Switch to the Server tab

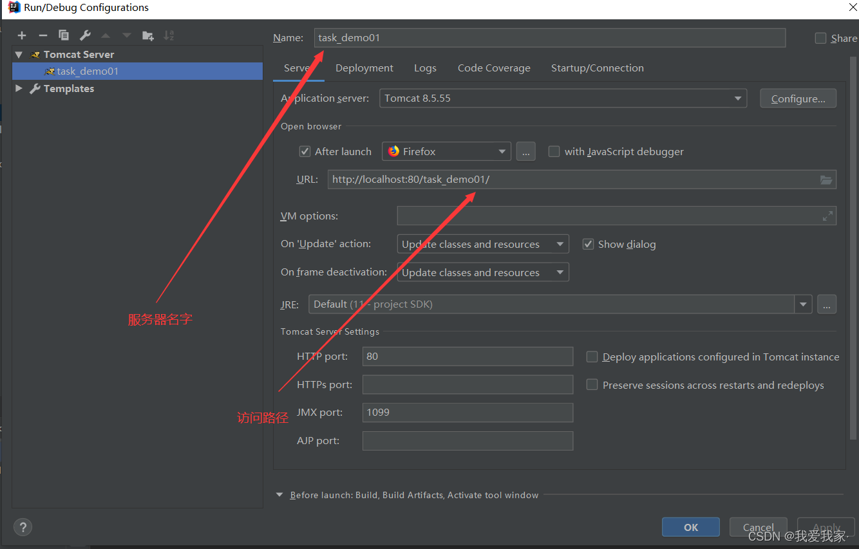point(298,68)
